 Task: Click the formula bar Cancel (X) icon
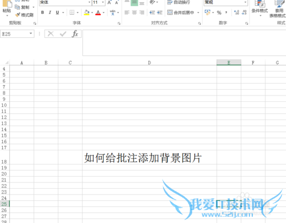coord(51,34)
